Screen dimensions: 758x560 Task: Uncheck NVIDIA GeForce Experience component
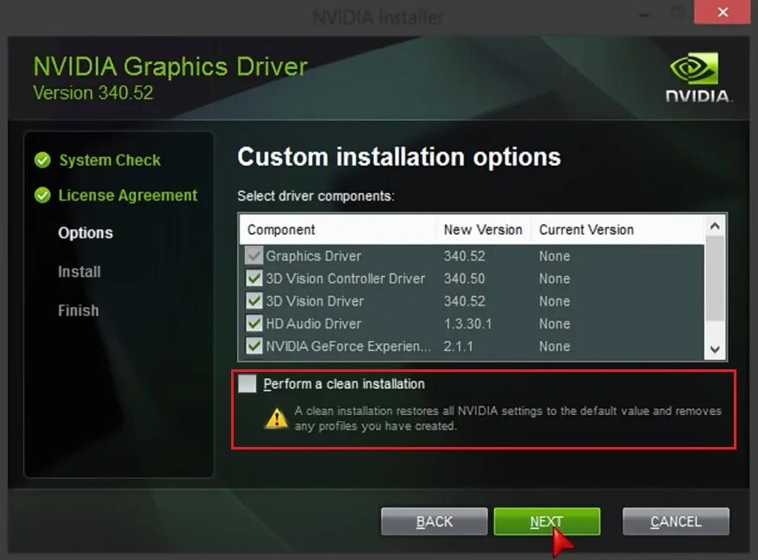tap(254, 346)
